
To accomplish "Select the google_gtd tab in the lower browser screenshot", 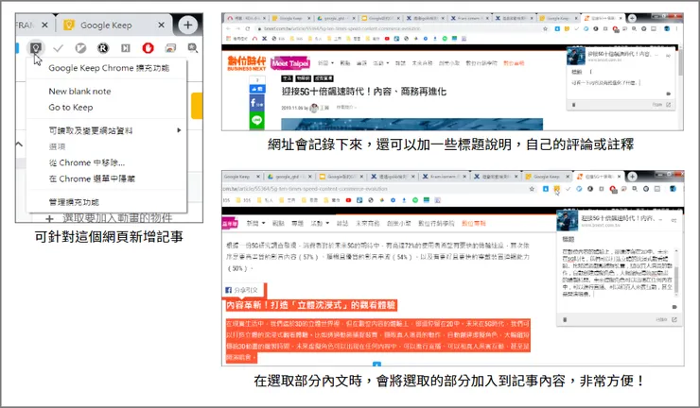I will pos(290,177).
